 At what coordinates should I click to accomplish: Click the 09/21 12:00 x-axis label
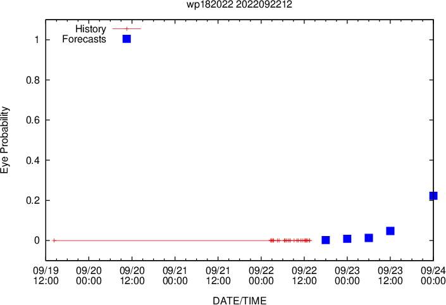pyautogui.click(x=218, y=275)
